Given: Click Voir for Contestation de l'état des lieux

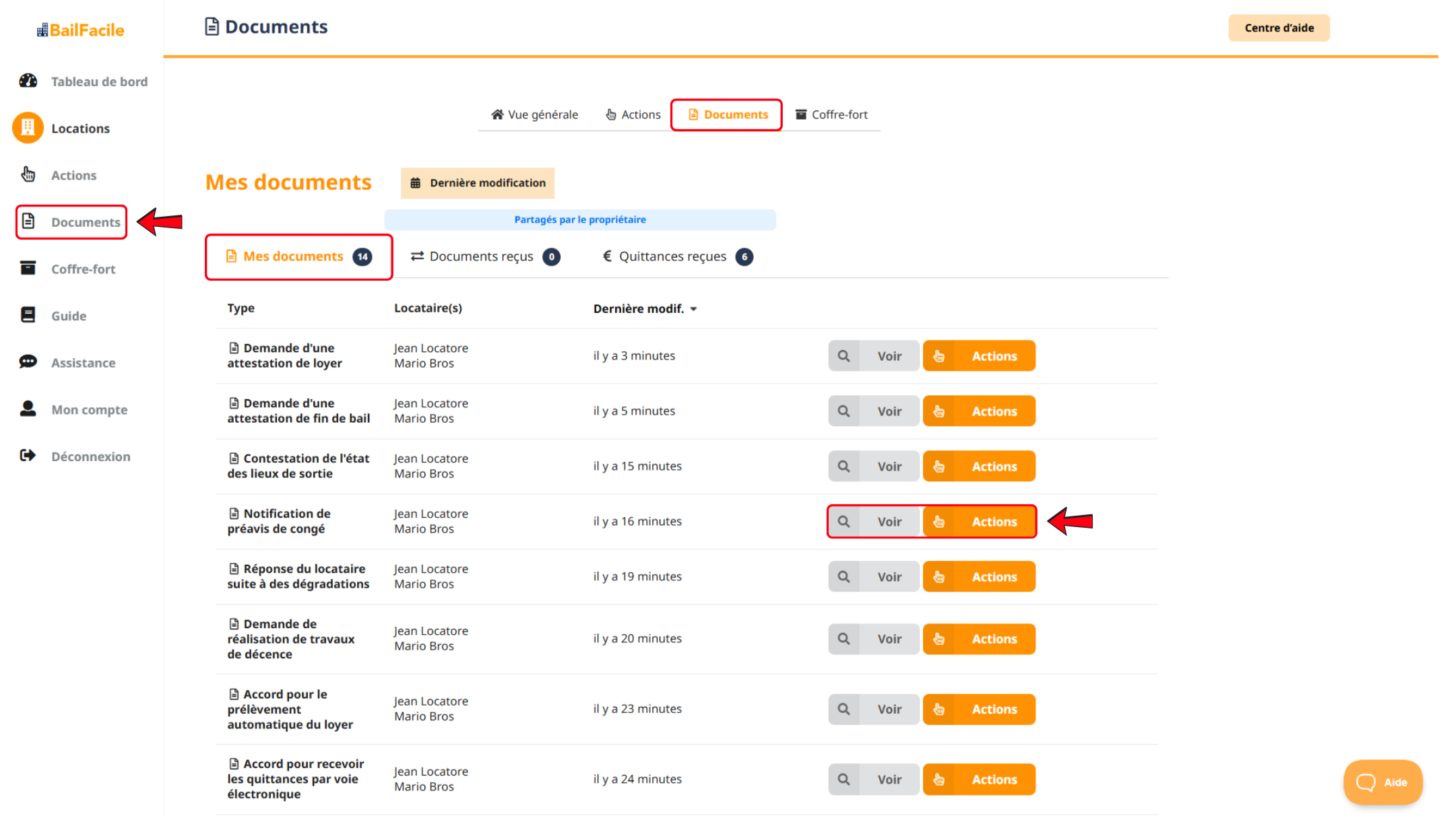Looking at the screenshot, I should pyautogui.click(x=889, y=467).
